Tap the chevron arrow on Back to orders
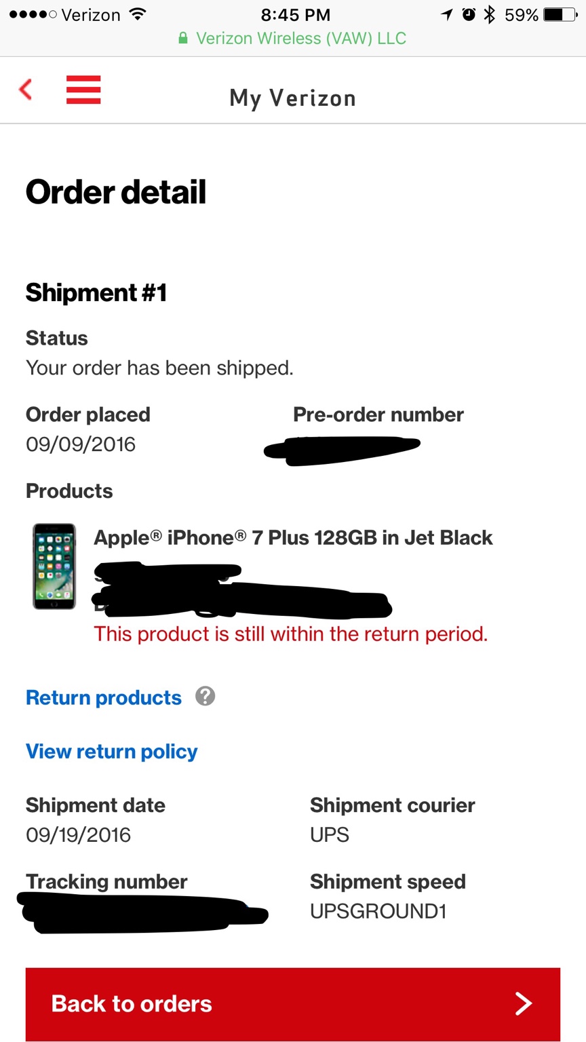Viewport: 586px width, 1042px height. coord(523,1003)
